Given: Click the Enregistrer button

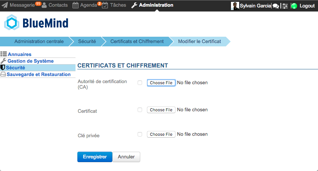Looking at the screenshot, I should 95,157.
